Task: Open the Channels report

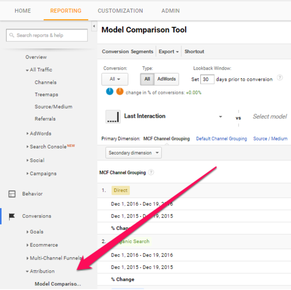Action: point(46,82)
